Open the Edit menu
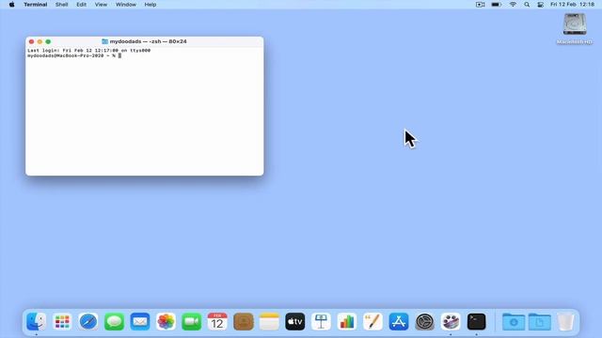Screen dimensions: 602x338 (82, 5)
